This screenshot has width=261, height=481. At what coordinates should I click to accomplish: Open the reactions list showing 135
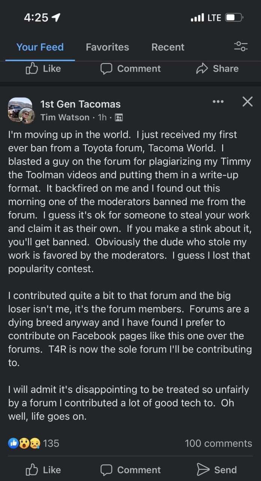pos(34,443)
